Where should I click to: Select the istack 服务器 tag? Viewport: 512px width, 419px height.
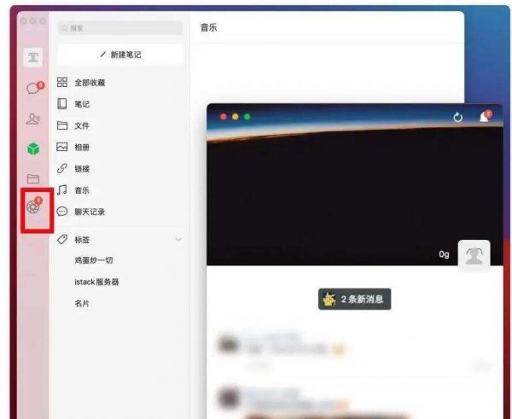96,282
